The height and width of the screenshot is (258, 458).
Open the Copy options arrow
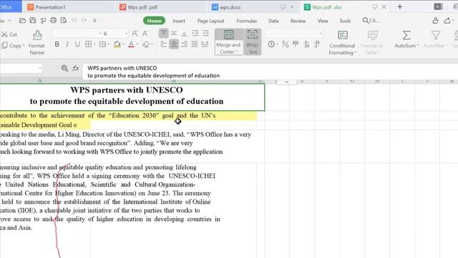[24, 46]
